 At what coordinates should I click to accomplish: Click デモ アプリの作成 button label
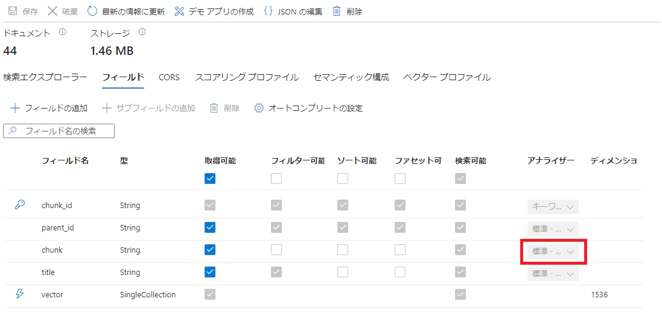pos(221,11)
